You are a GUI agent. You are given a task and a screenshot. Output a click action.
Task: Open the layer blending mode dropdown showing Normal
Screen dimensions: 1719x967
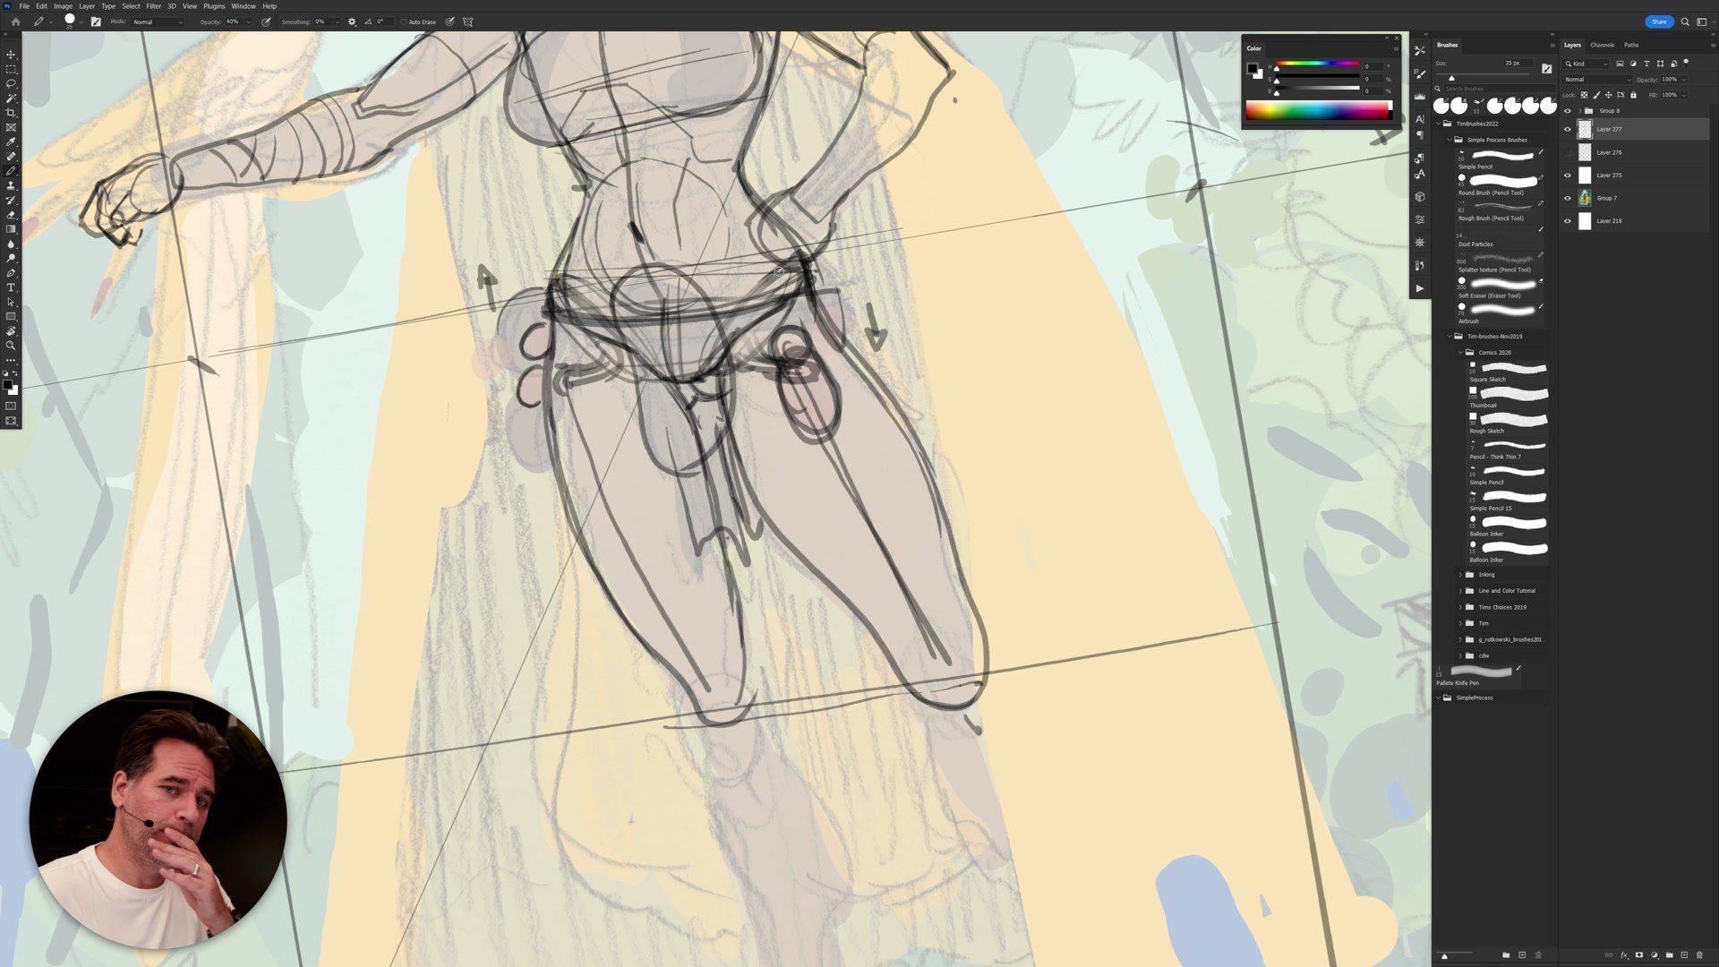point(1598,79)
